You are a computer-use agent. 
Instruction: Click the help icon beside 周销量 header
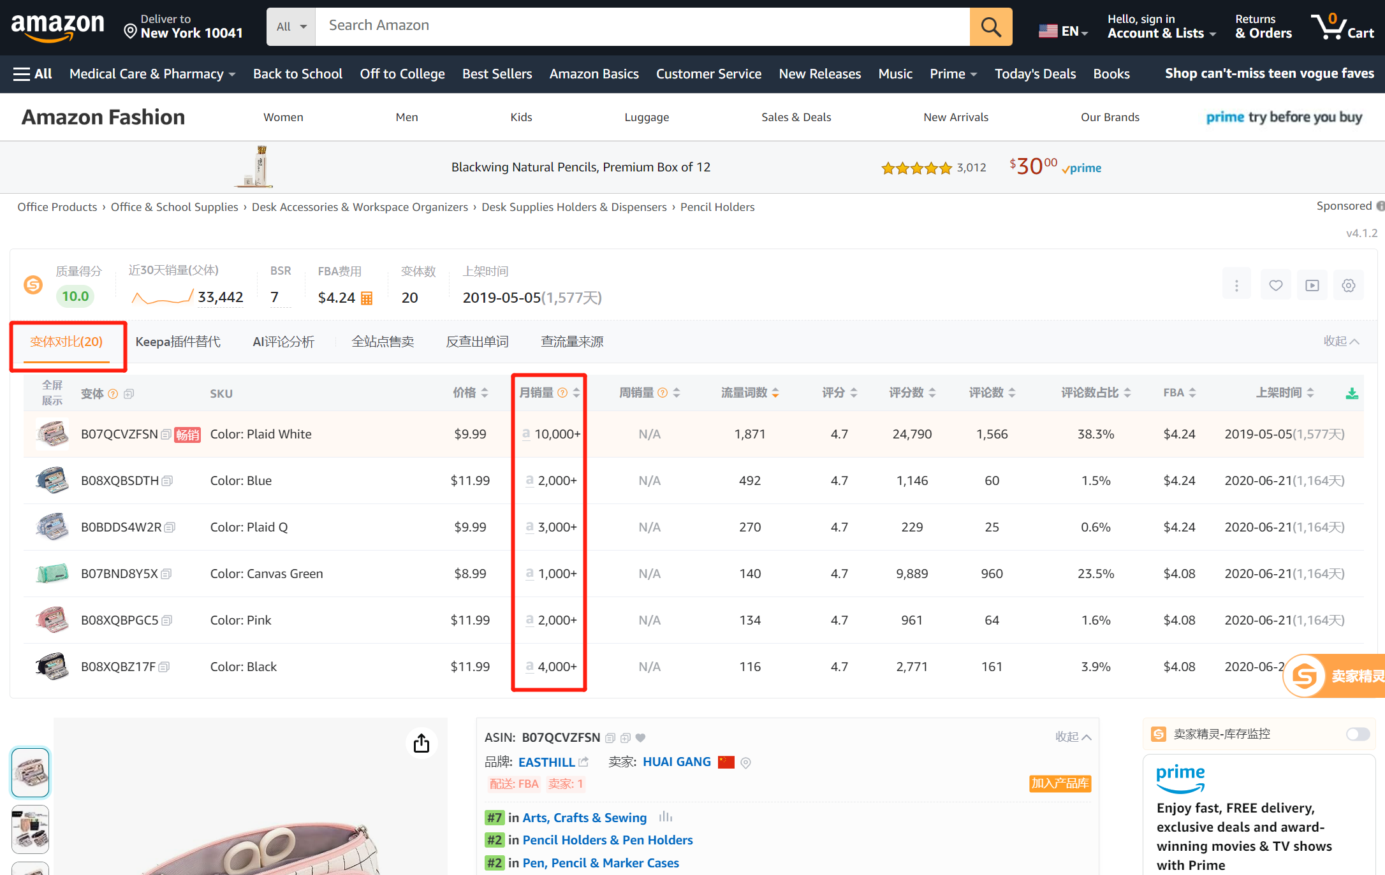(x=663, y=393)
